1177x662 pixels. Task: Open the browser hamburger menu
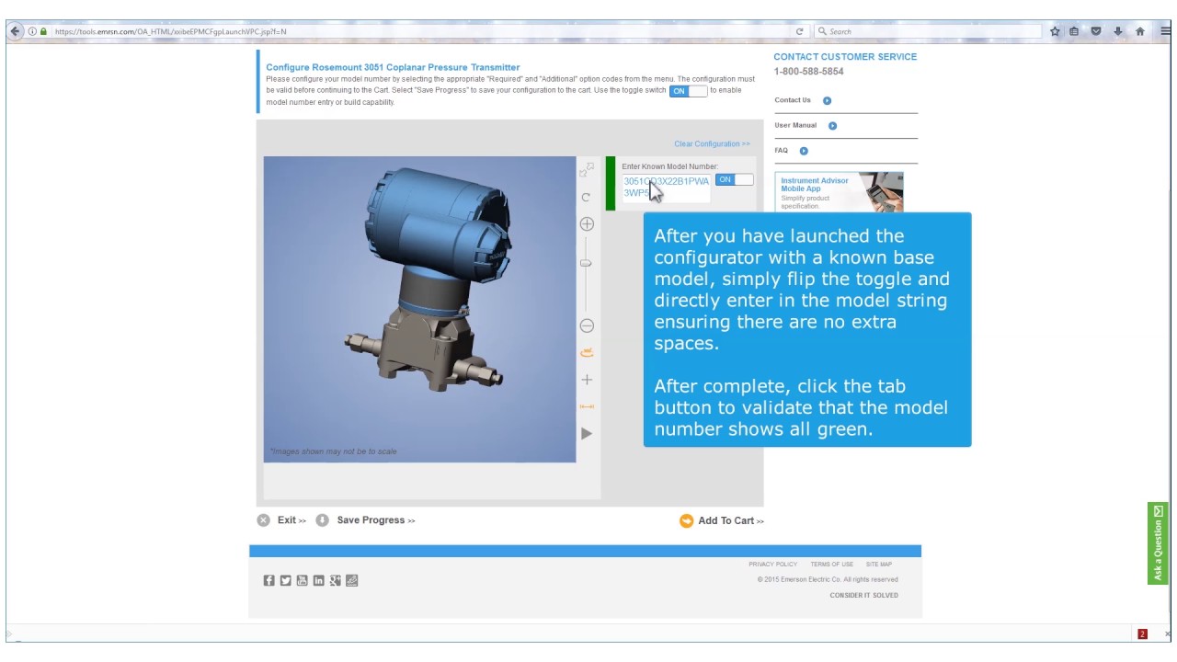(x=1165, y=31)
